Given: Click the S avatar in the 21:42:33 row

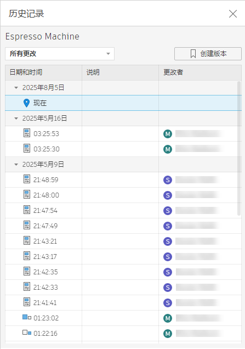Looking at the screenshot, I should click(168, 288).
